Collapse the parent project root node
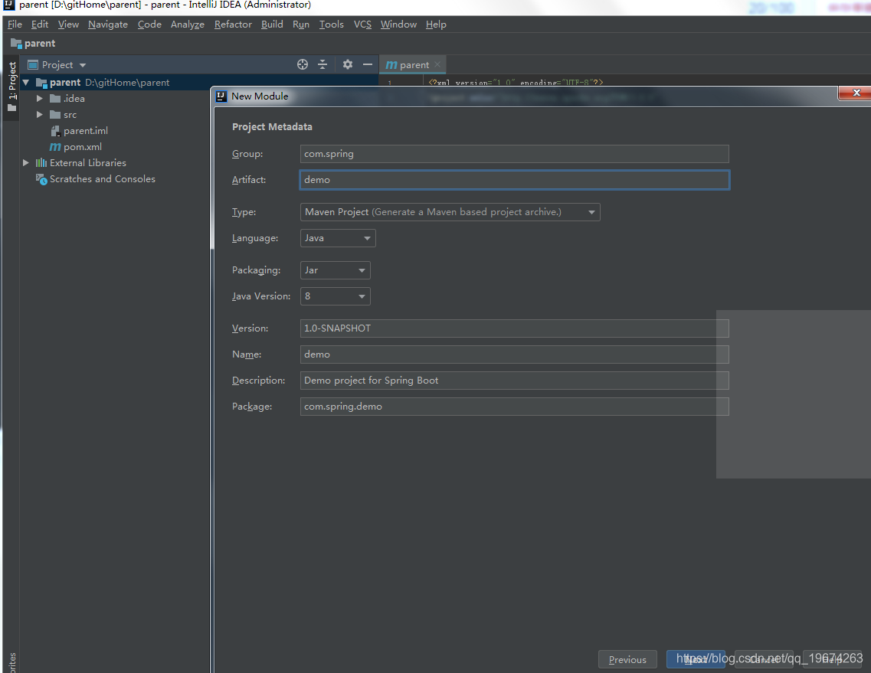This screenshot has width=871, height=673. [x=25, y=82]
